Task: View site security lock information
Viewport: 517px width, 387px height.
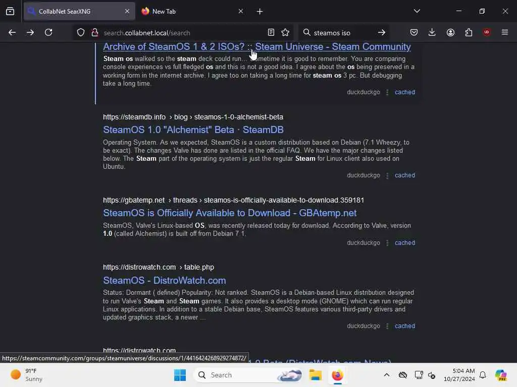Action: (95, 32)
